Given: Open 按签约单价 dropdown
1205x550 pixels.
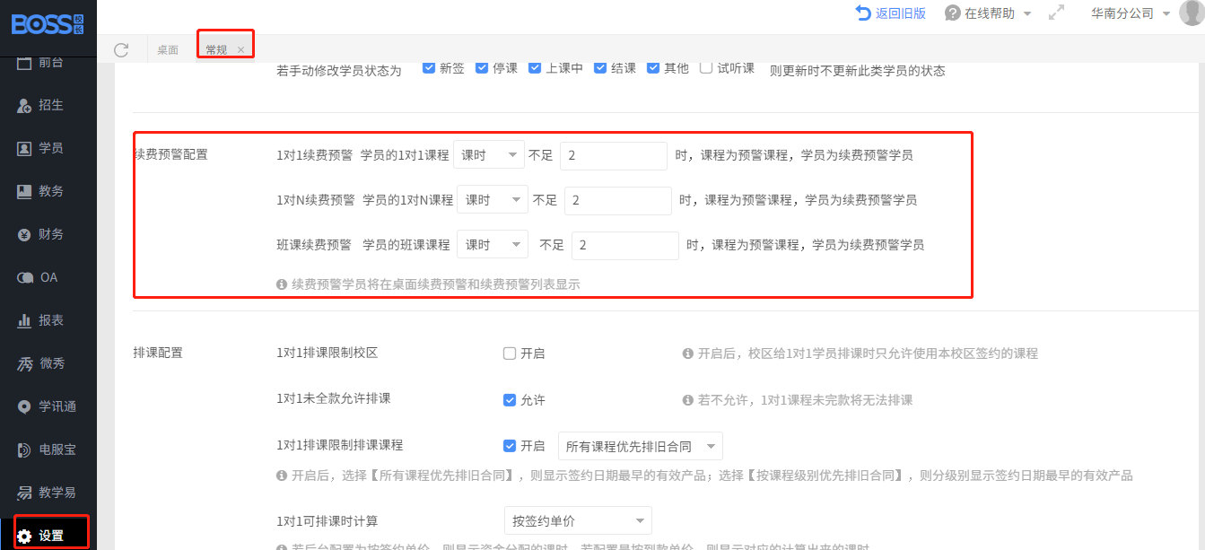Looking at the screenshot, I should tap(577, 520).
